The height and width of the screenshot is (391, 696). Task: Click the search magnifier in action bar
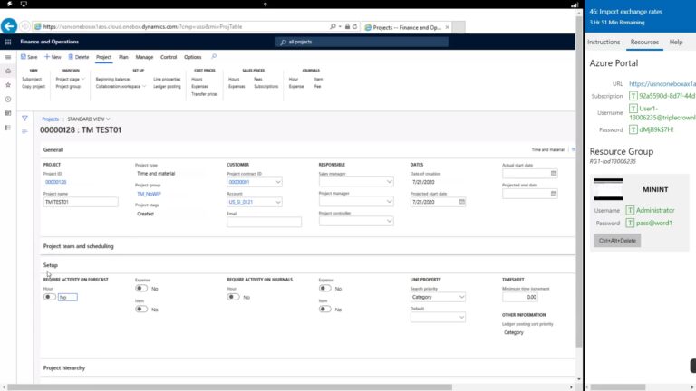click(214, 57)
